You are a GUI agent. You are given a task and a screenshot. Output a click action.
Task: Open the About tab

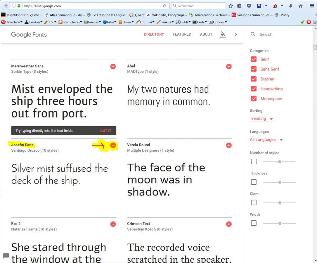[x=206, y=34]
